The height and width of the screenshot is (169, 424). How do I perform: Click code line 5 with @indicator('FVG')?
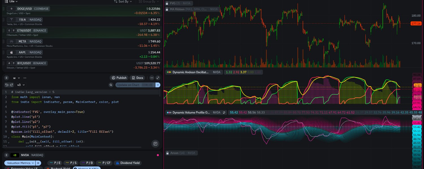48,112
